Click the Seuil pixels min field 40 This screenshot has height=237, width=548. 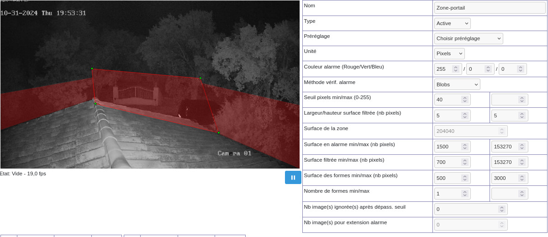pos(453,100)
